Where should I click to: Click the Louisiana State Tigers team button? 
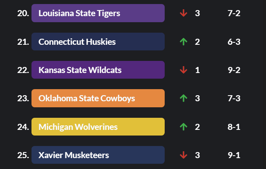pyautogui.click(x=98, y=13)
